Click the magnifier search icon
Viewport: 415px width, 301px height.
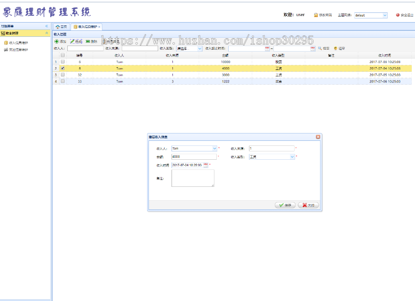(x=320, y=48)
